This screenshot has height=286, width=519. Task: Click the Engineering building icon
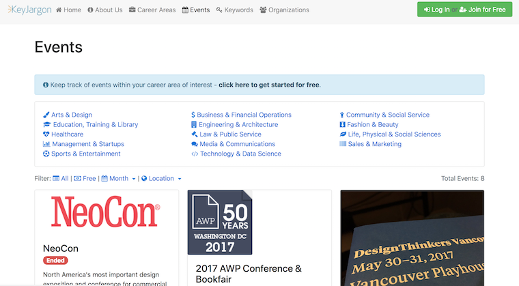[194, 124]
